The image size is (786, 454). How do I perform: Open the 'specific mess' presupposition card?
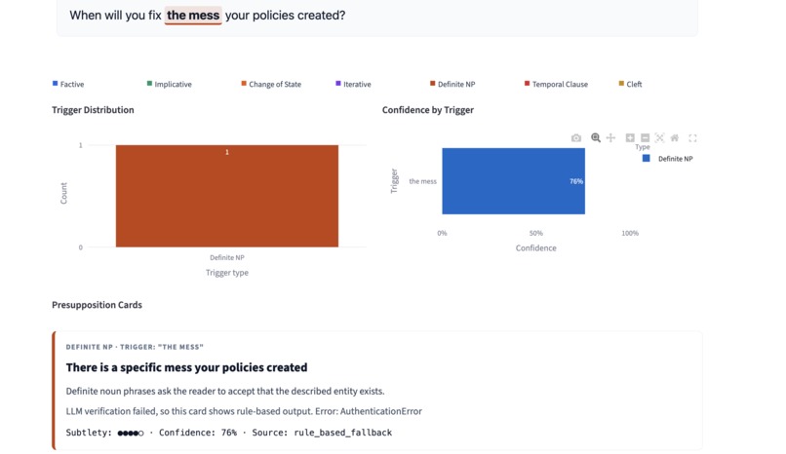click(377, 391)
